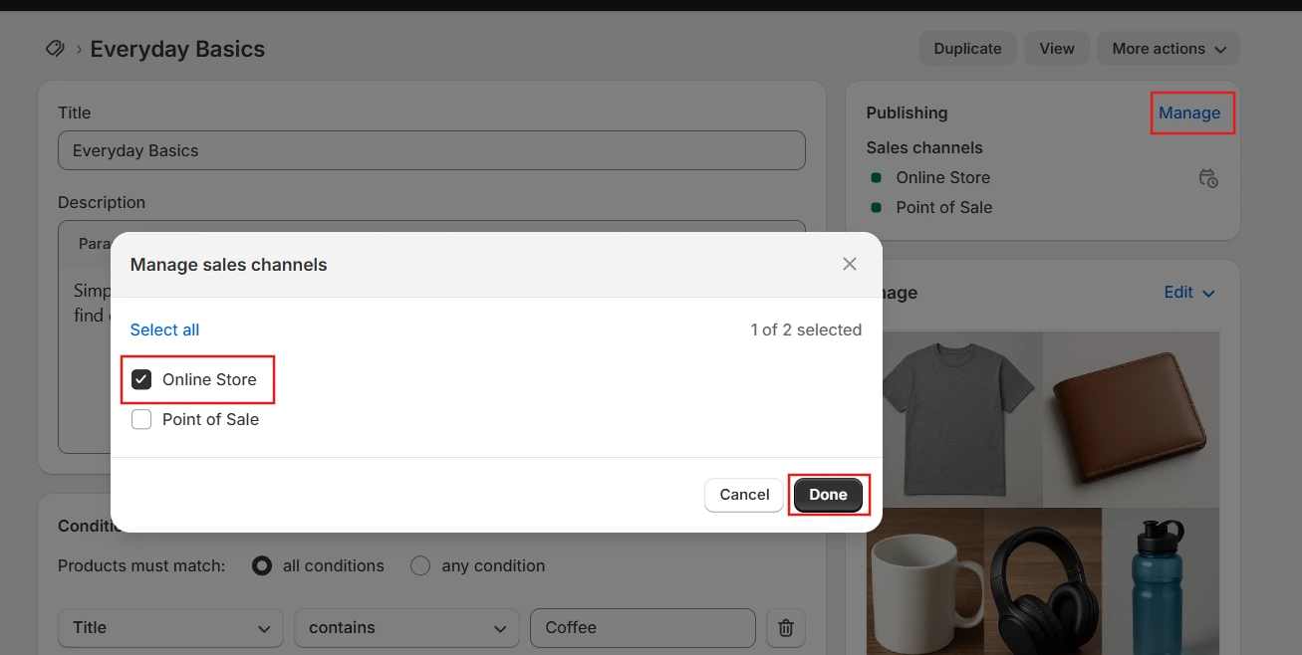This screenshot has height=655, width=1302.
Task: Click the collections tag breadcrumb icon
Action: [x=55, y=49]
